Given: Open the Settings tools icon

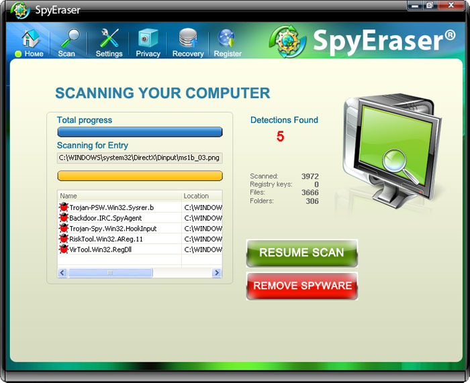Looking at the screenshot, I should tap(109, 38).
